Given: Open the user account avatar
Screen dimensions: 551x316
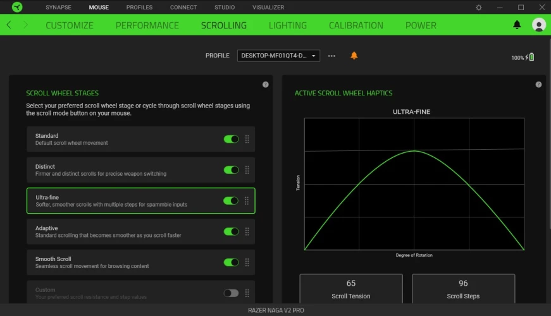Looking at the screenshot, I should (x=539, y=25).
